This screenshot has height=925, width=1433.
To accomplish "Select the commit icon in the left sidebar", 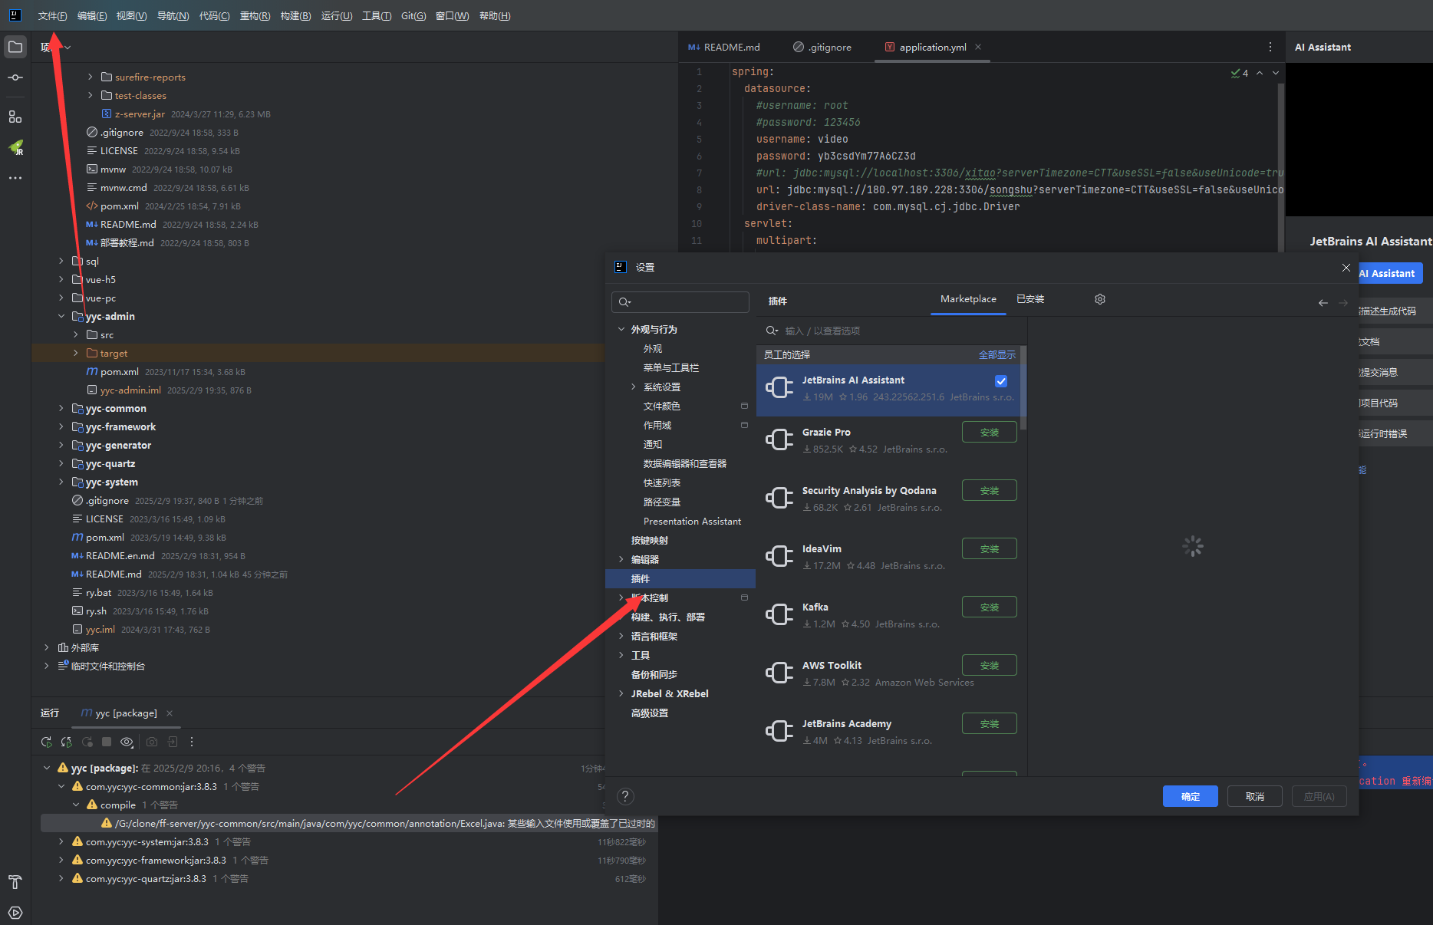I will 15,77.
